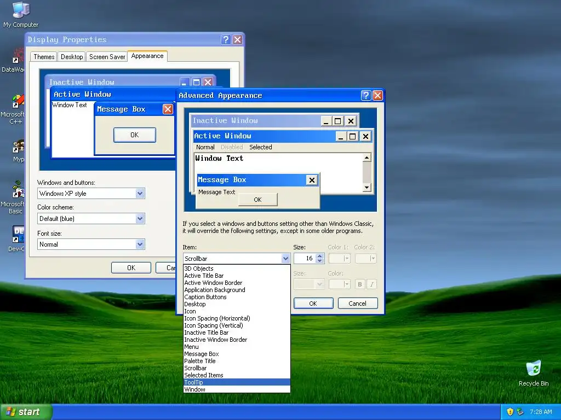
Task: Pick highlighted ToolTip in the Item list
Action: pos(237,382)
